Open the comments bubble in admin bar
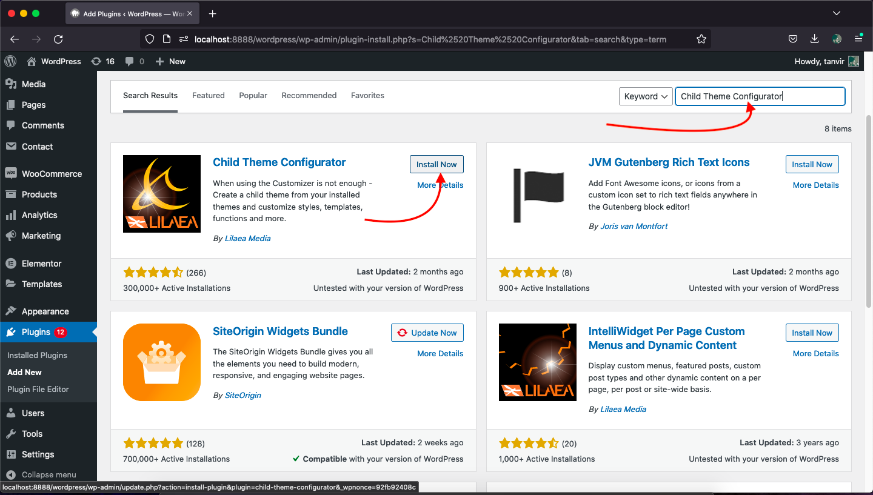This screenshot has height=495, width=873. (x=135, y=61)
